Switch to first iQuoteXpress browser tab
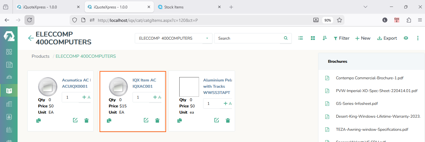Screen dimensions: 425x142 coord(49,7)
